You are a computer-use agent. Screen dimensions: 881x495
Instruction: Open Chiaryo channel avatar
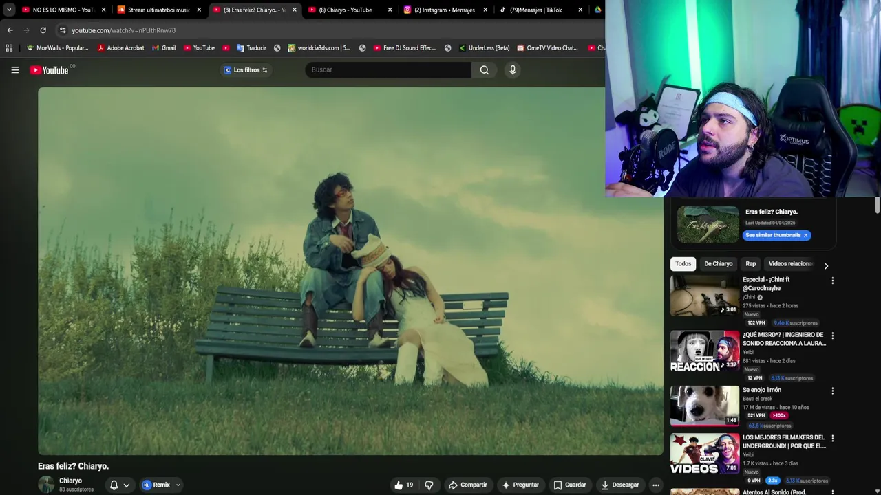point(46,485)
